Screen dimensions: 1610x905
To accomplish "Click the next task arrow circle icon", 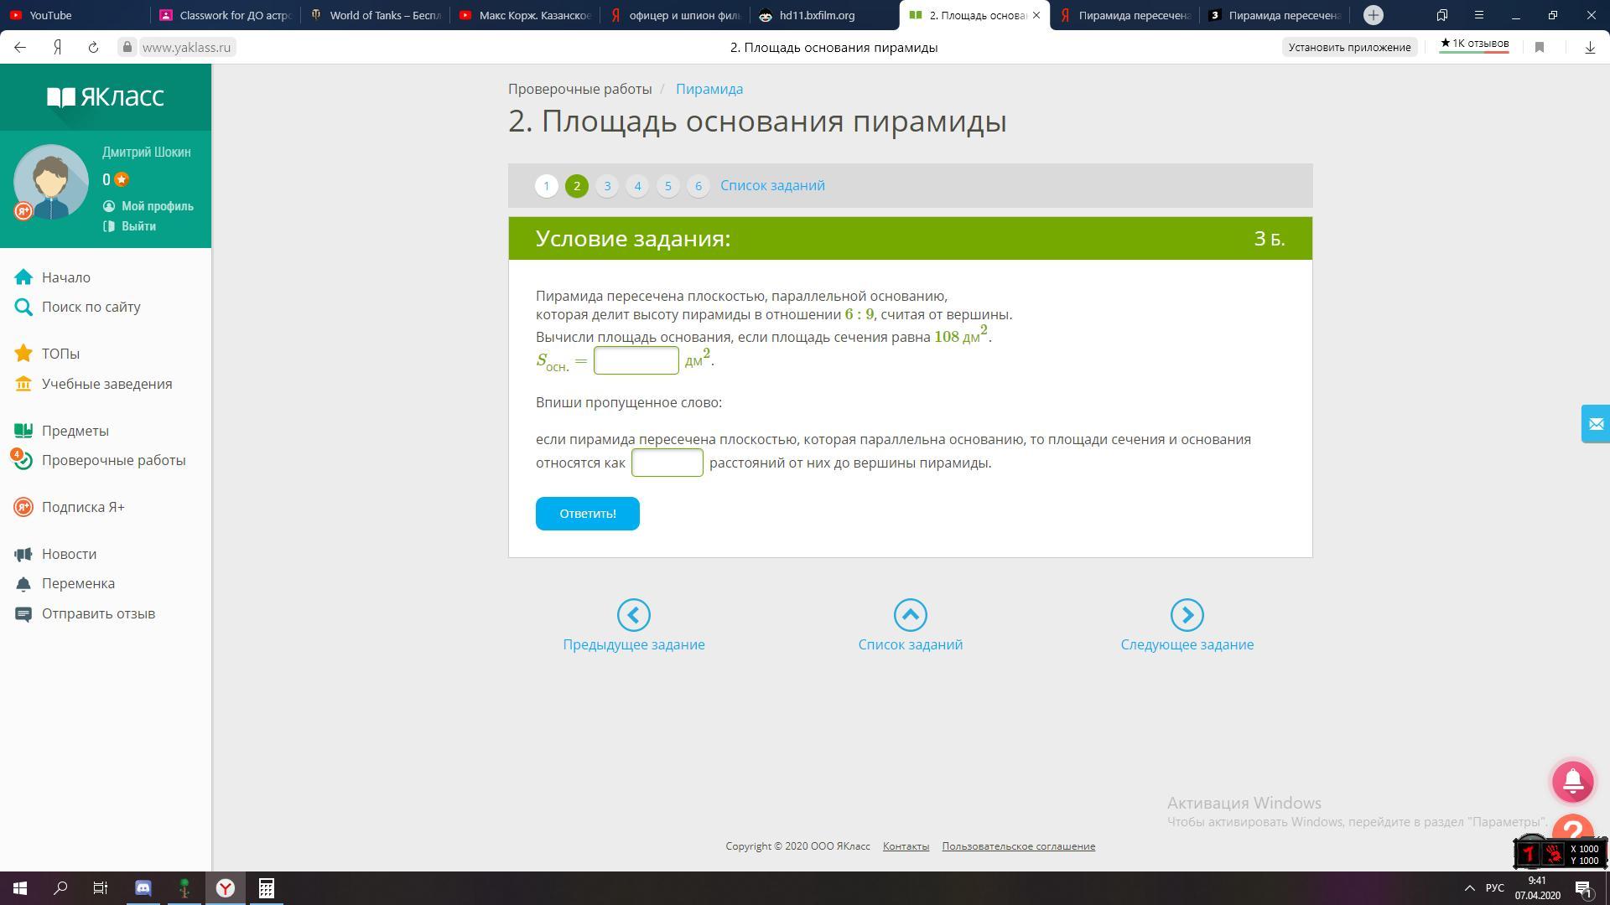I will [1187, 615].
